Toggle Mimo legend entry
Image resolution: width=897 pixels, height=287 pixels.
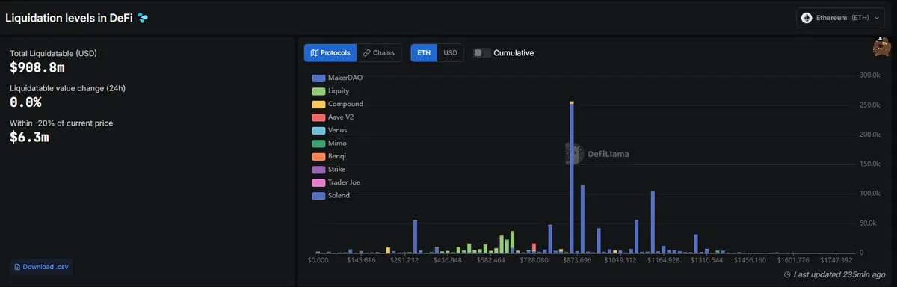pos(329,143)
